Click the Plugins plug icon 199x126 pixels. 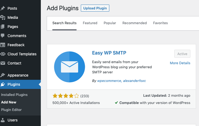pos(2,84)
